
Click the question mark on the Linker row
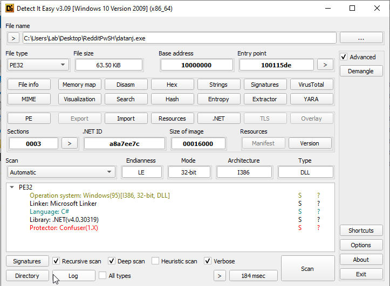pyautogui.click(x=318, y=204)
